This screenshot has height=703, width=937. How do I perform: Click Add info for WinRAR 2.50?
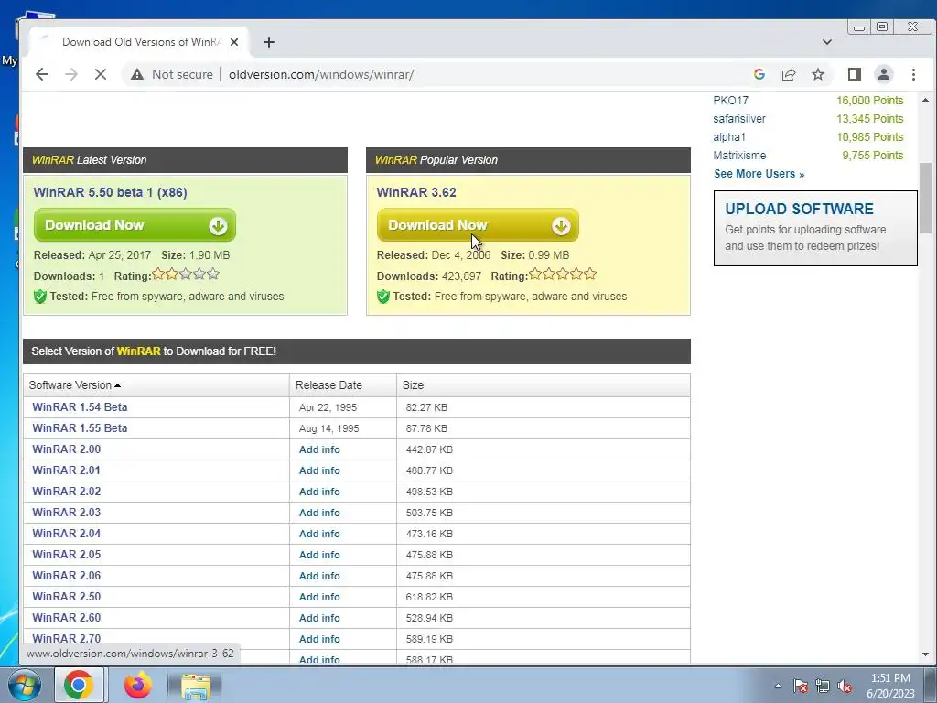click(319, 597)
